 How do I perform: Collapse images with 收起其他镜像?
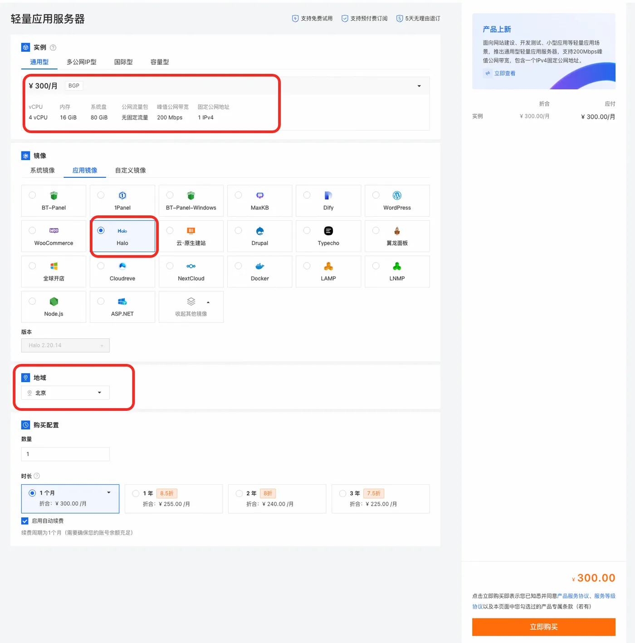[x=191, y=307]
